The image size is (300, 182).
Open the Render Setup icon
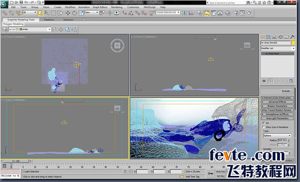(x=236, y=13)
